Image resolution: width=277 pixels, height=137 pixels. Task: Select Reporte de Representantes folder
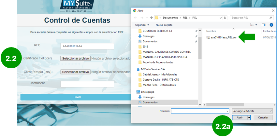coord(158,62)
